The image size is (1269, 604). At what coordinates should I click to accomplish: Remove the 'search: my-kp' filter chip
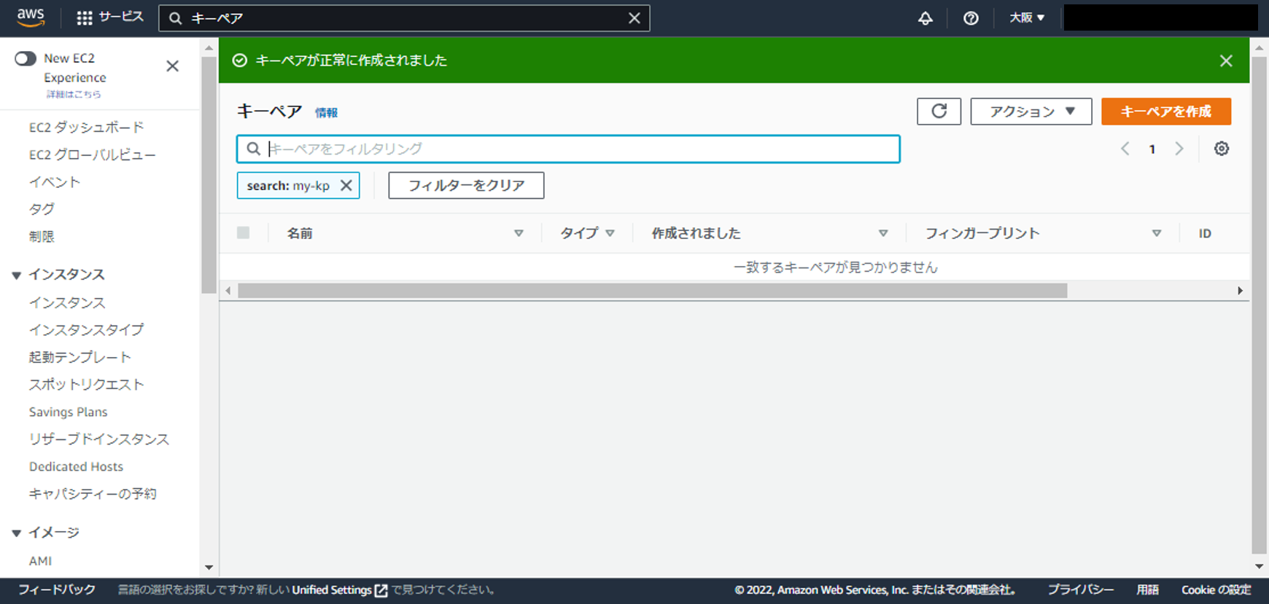click(x=346, y=186)
